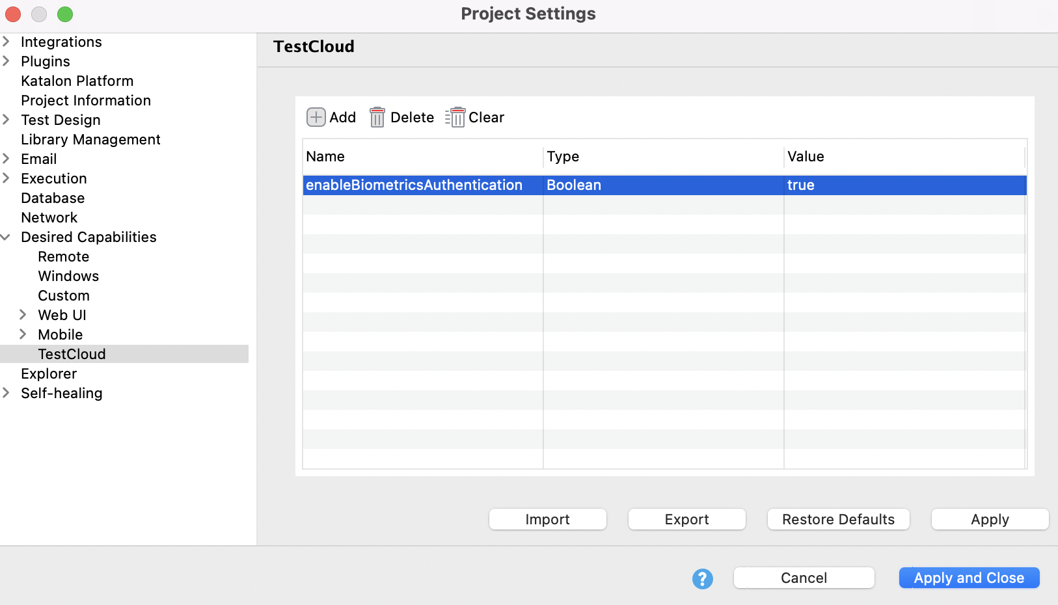Screen dimensions: 1058x605
Task: Click the true value cell
Action: 905,185
